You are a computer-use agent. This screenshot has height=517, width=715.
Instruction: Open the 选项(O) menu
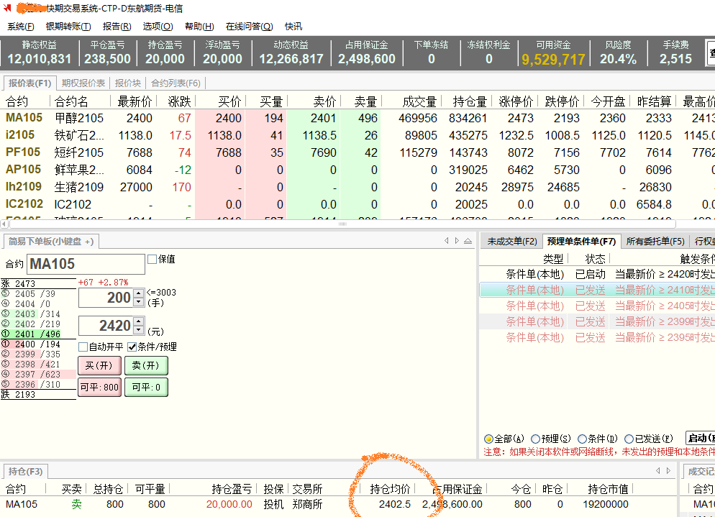(158, 27)
